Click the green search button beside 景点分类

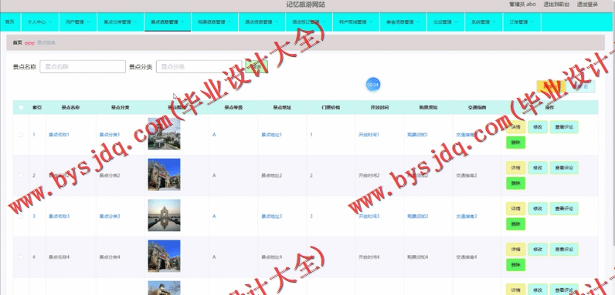(257, 66)
